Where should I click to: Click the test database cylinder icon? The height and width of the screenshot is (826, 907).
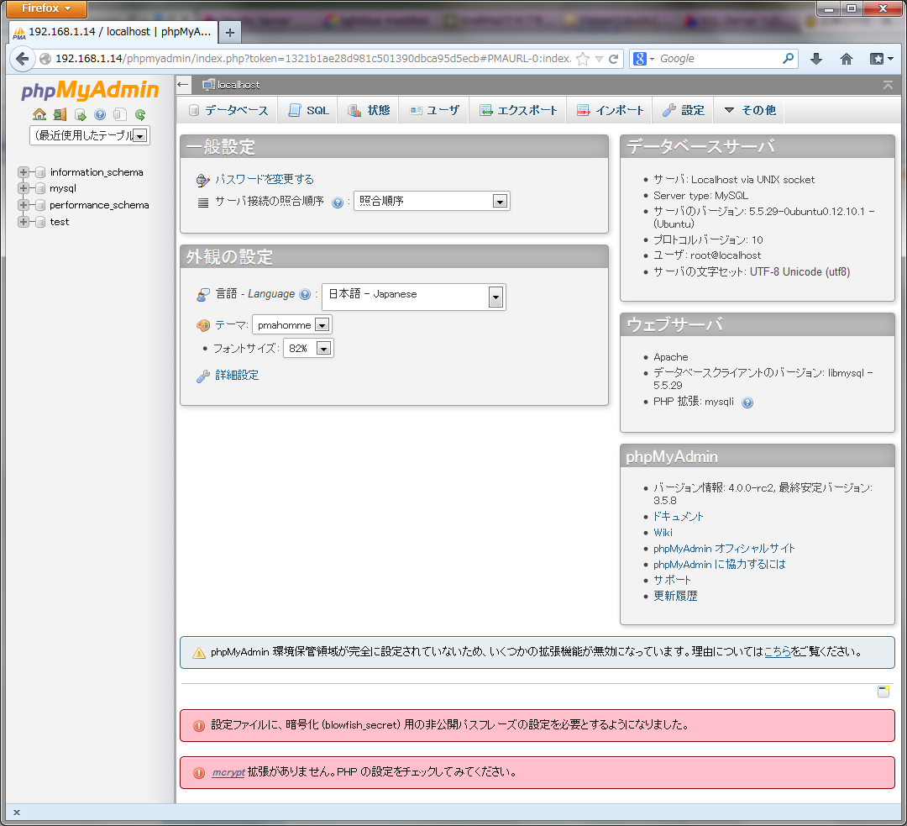(40, 222)
